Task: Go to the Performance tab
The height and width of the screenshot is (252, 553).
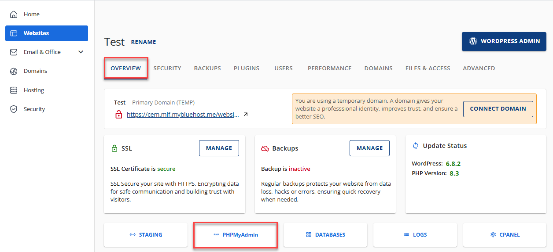Action: (x=329, y=68)
